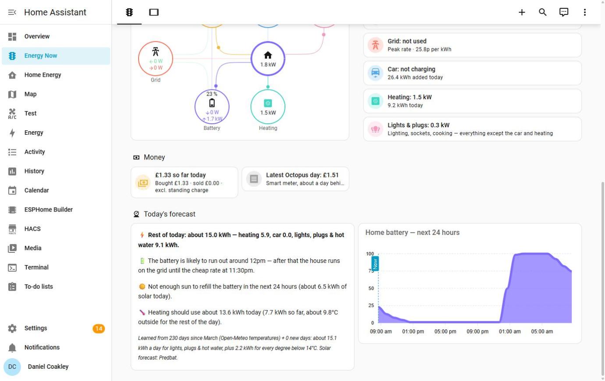Click the Battery 23 % node
The width and height of the screenshot is (605, 381).
coord(212,107)
